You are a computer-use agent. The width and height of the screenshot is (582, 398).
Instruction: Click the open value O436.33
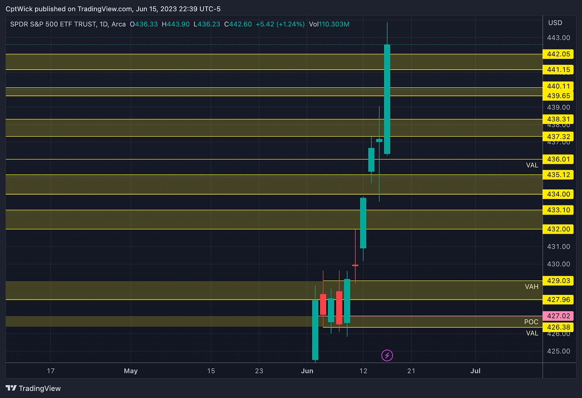click(144, 24)
